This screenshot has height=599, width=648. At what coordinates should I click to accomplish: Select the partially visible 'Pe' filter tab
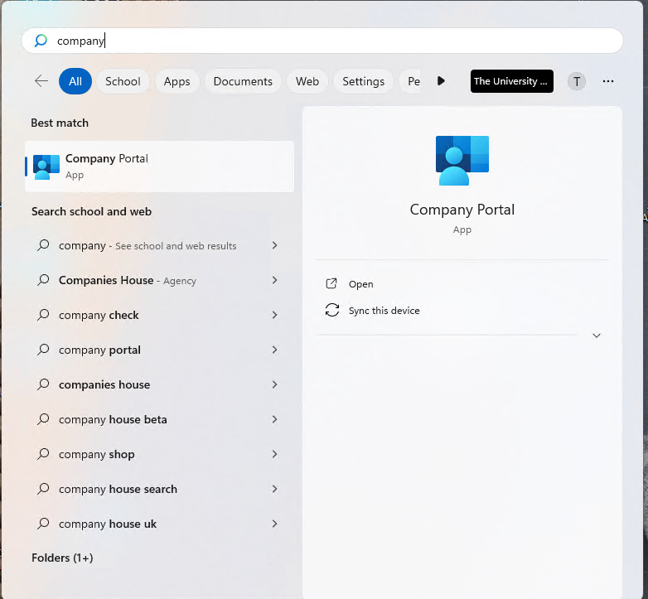(x=411, y=81)
